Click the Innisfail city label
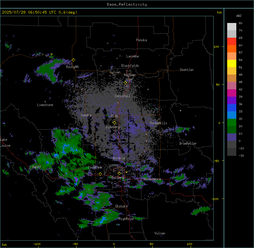This screenshot has height=248, width=254. pyautogui.click(x=123, y=96)
